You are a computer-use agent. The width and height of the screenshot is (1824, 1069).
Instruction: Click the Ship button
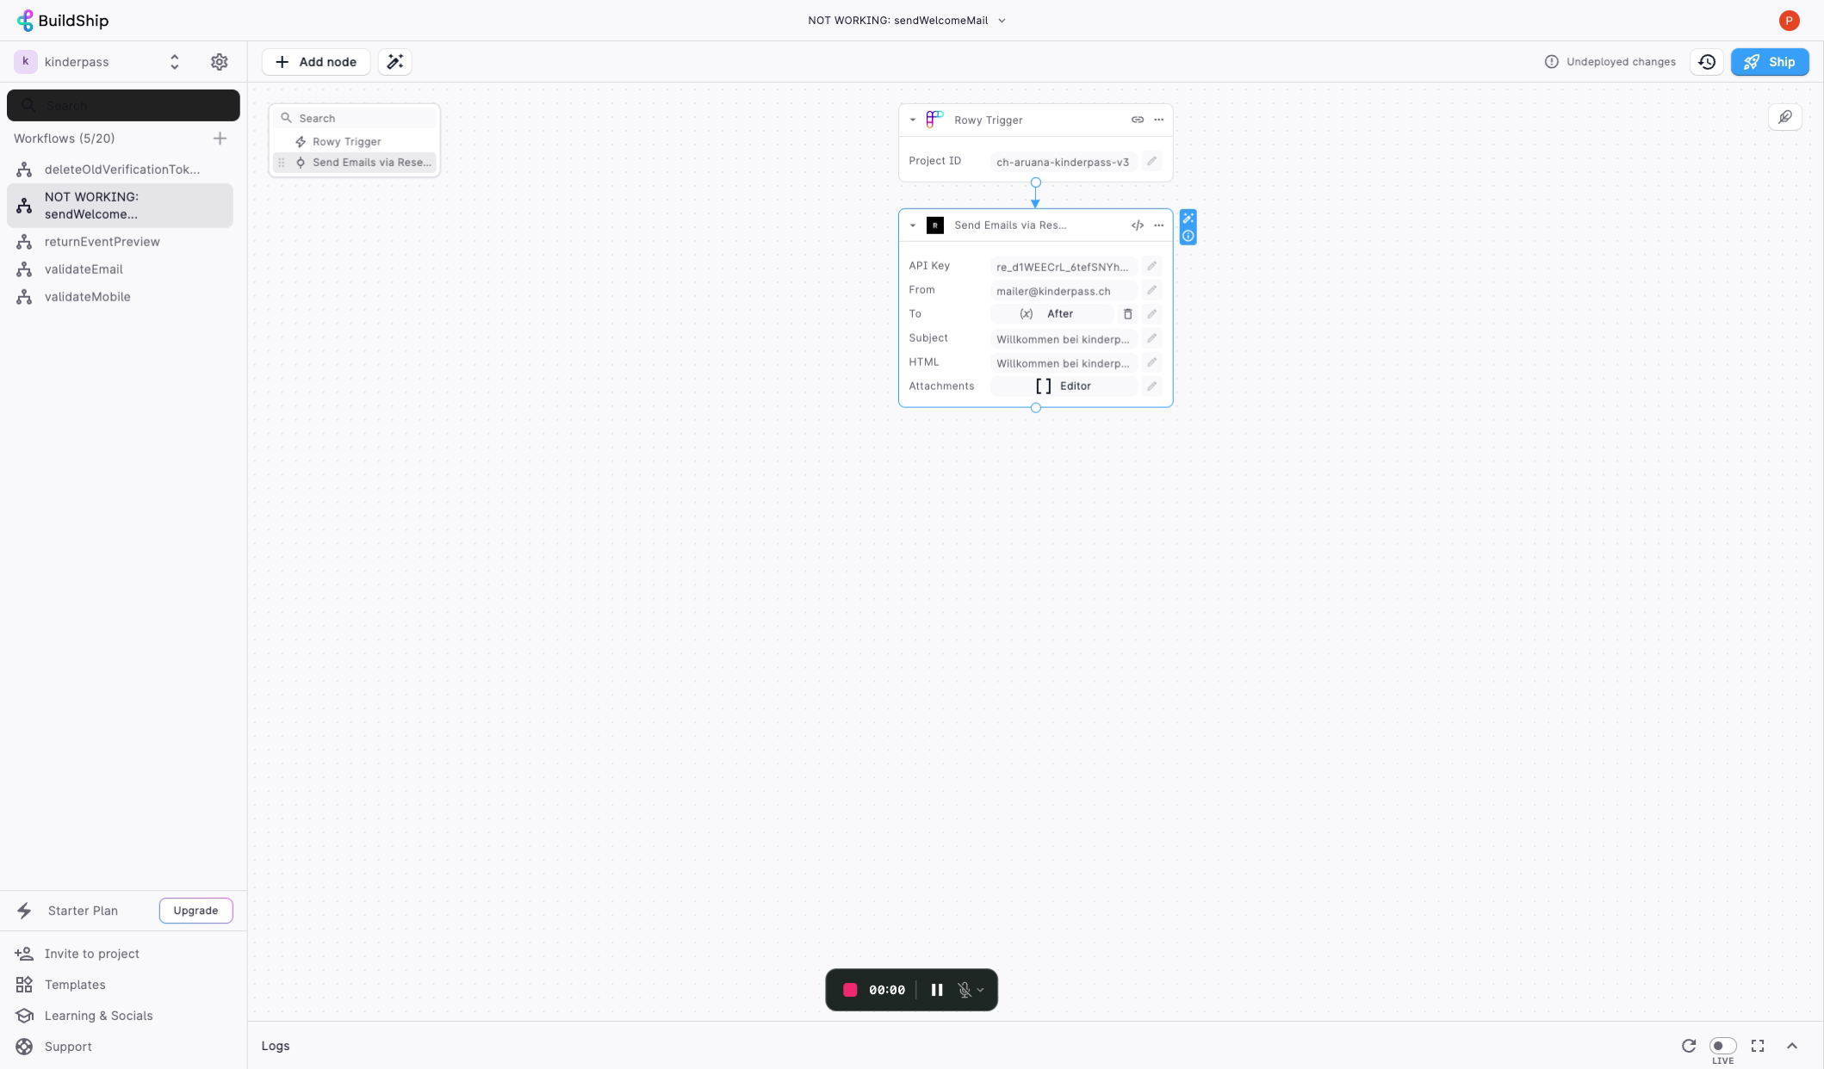point(1769,62)
